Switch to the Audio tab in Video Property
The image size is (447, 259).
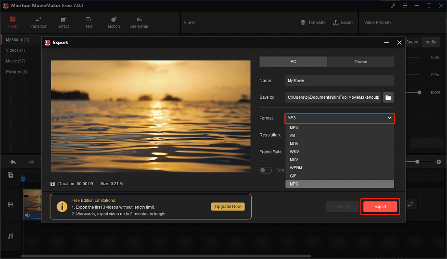431,42
